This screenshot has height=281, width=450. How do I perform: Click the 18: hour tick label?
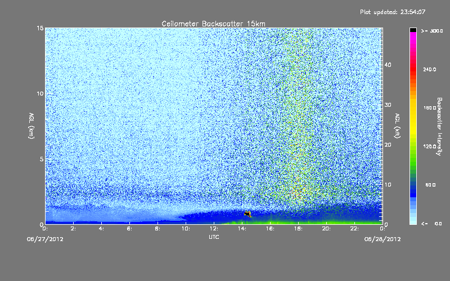coord(299,229)
